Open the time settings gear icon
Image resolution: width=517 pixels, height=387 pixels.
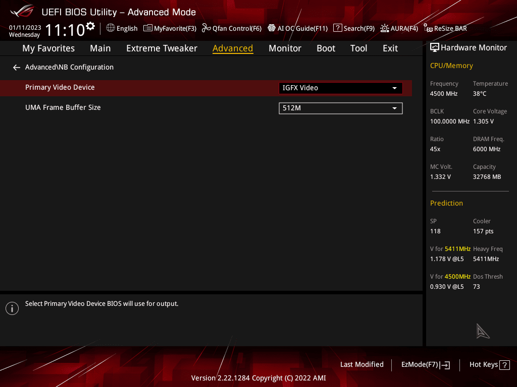(x=90, y=26)
